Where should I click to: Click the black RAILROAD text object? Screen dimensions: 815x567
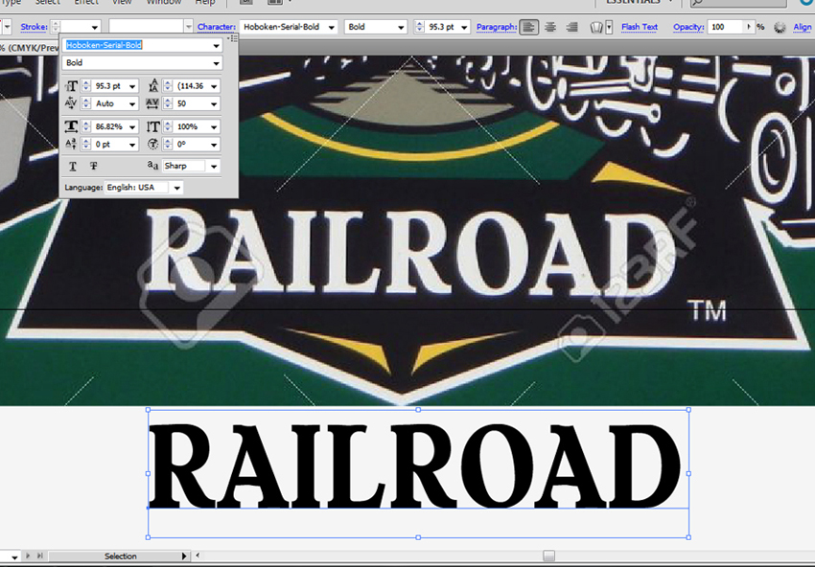pyautogui.click(x=414, y=465)
